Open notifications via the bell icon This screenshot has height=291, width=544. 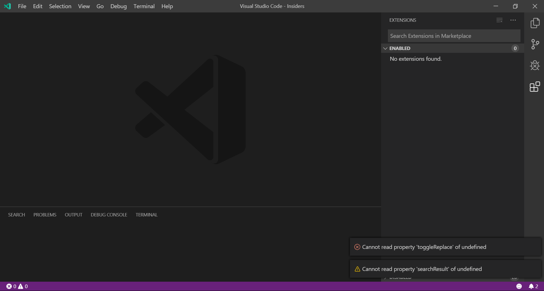tap(532, 286)
